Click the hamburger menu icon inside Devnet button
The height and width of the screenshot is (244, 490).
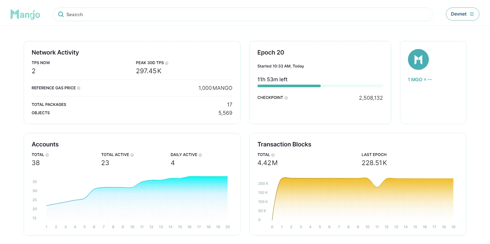click(x=472, y=14)
